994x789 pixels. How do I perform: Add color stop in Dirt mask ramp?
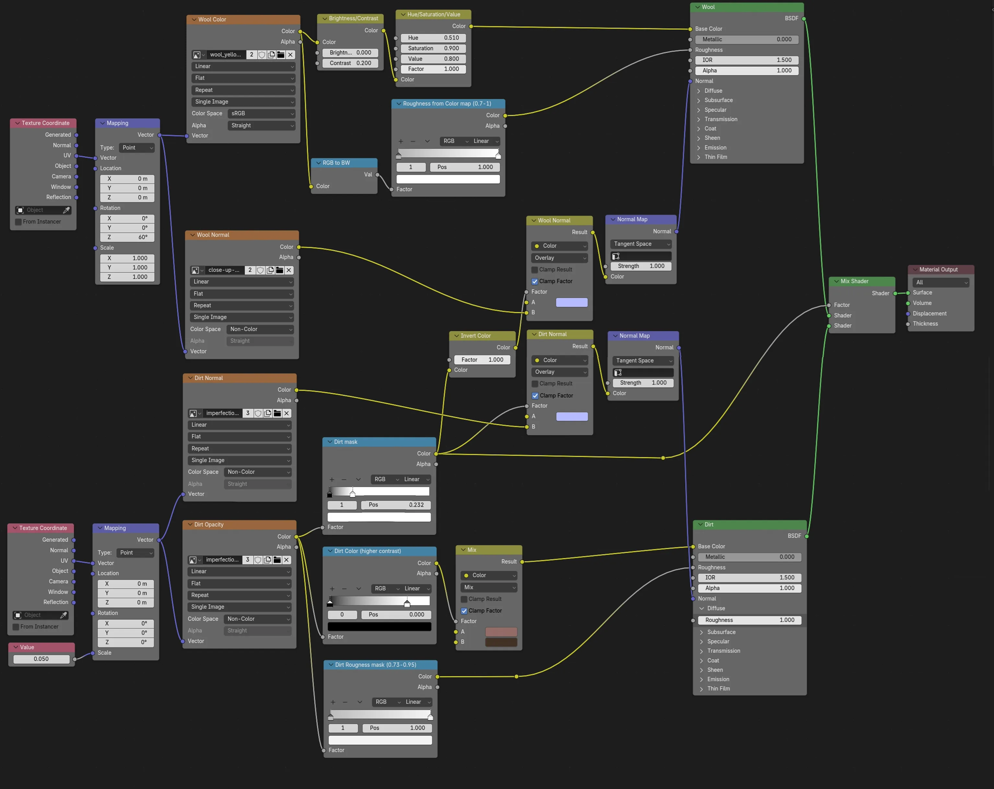(x=332, y=479)
